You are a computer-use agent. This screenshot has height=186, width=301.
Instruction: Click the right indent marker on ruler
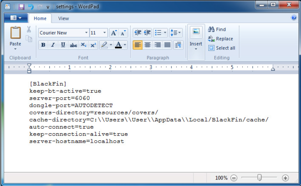click(273, 69)
